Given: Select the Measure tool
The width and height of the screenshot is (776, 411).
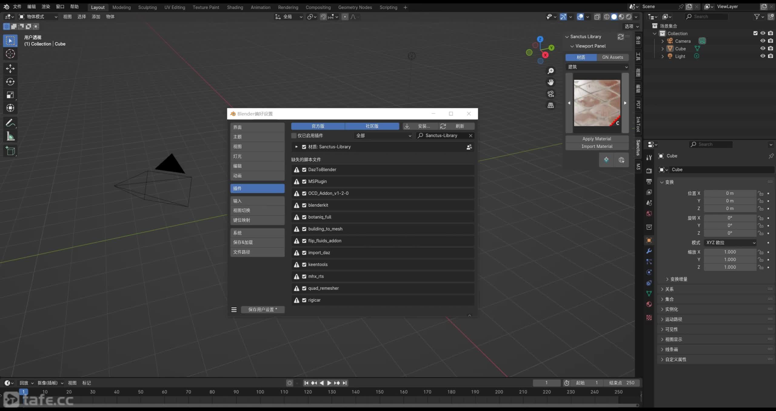Looking at the screenshot, I should 10,136.
